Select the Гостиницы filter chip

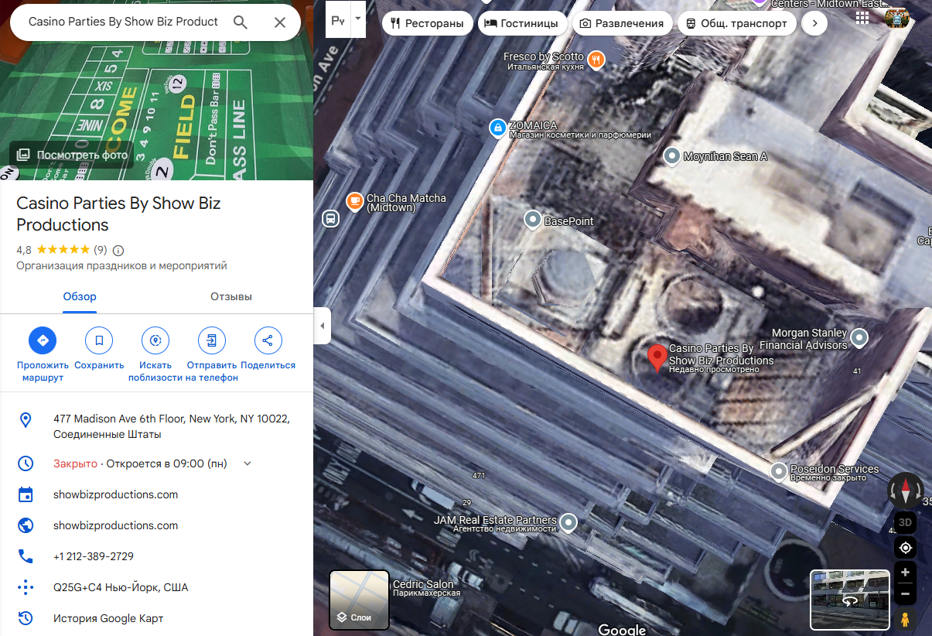(522, 23)
